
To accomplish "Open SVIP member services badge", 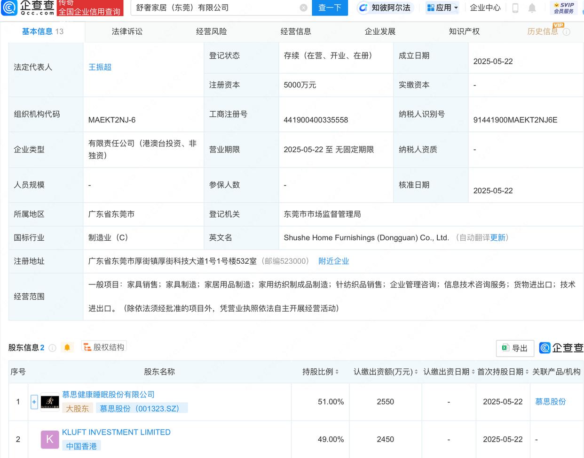I will [563, 8].
